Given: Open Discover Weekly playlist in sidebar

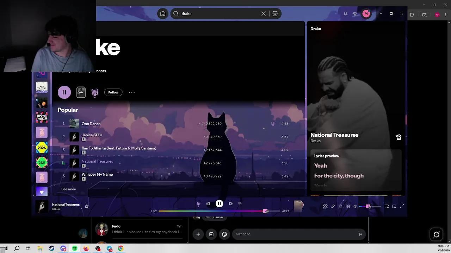Looking at the screenshot, I should pos(42,117).
